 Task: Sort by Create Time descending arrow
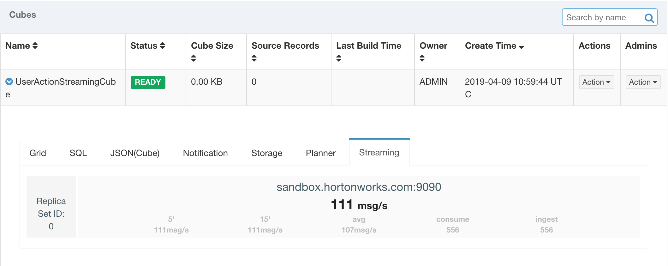coord(521,47)
